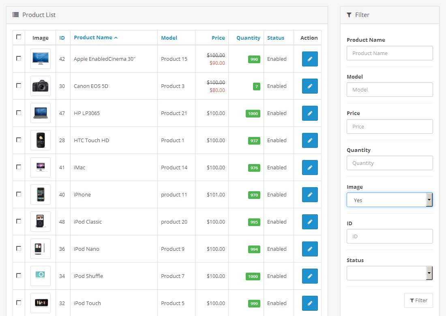Edit the iPod Nano product
Viewport: 446px width, 316px height.
310,249
